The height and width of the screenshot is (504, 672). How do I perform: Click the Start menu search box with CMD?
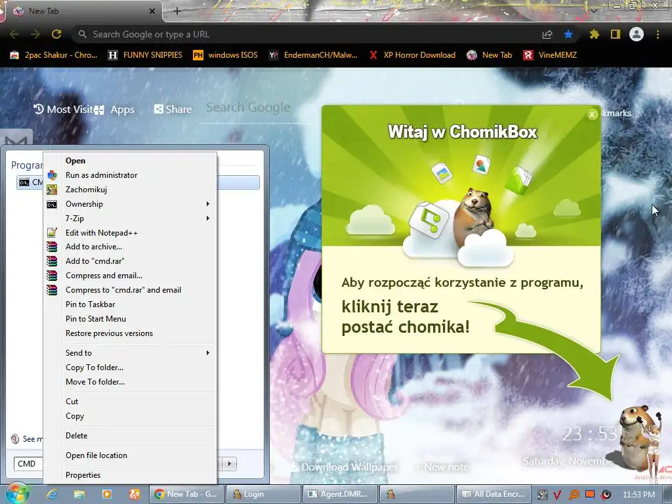tap(28, 464)
